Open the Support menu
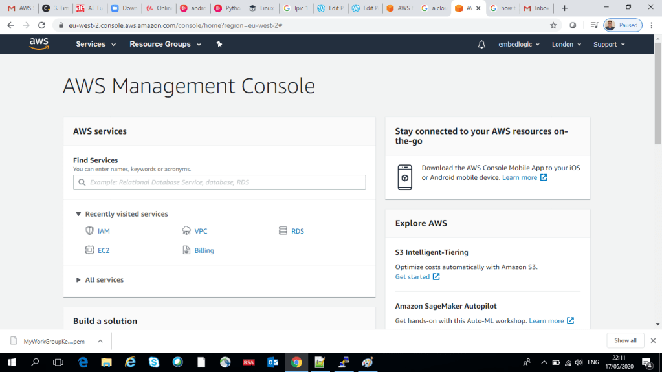 point(609,44)
